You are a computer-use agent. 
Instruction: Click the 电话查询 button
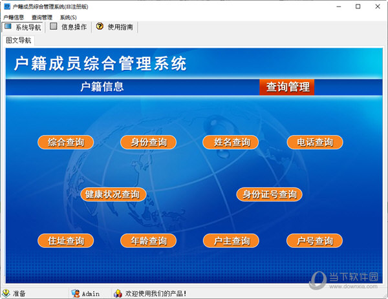tap(315, 142)
